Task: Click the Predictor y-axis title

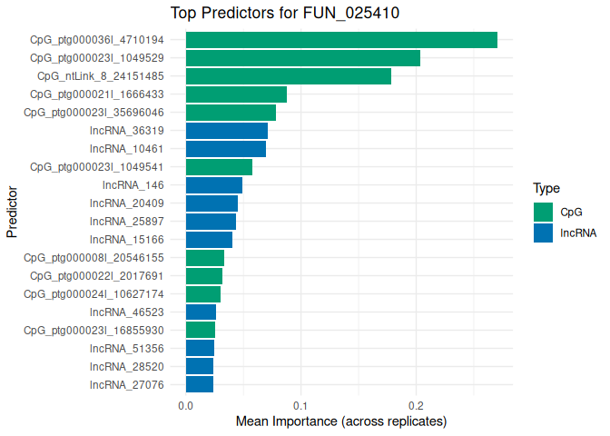Action: (12, 213)
